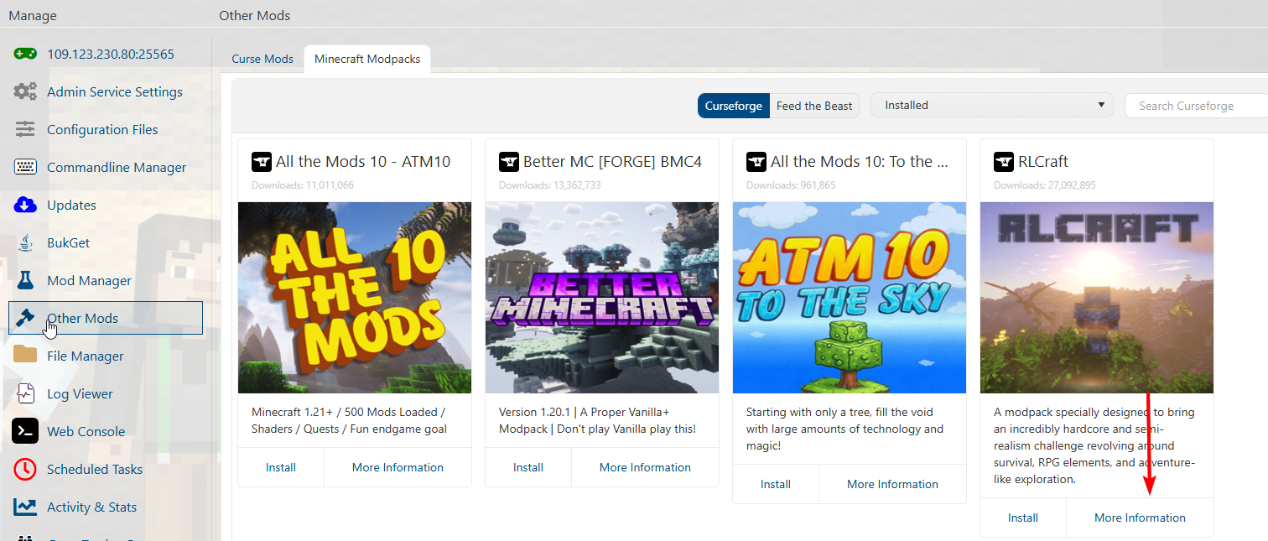The image size is (1268, 541).
Task: Click the Scheduled Tasks clock icon
Action: tap(25, 469)
